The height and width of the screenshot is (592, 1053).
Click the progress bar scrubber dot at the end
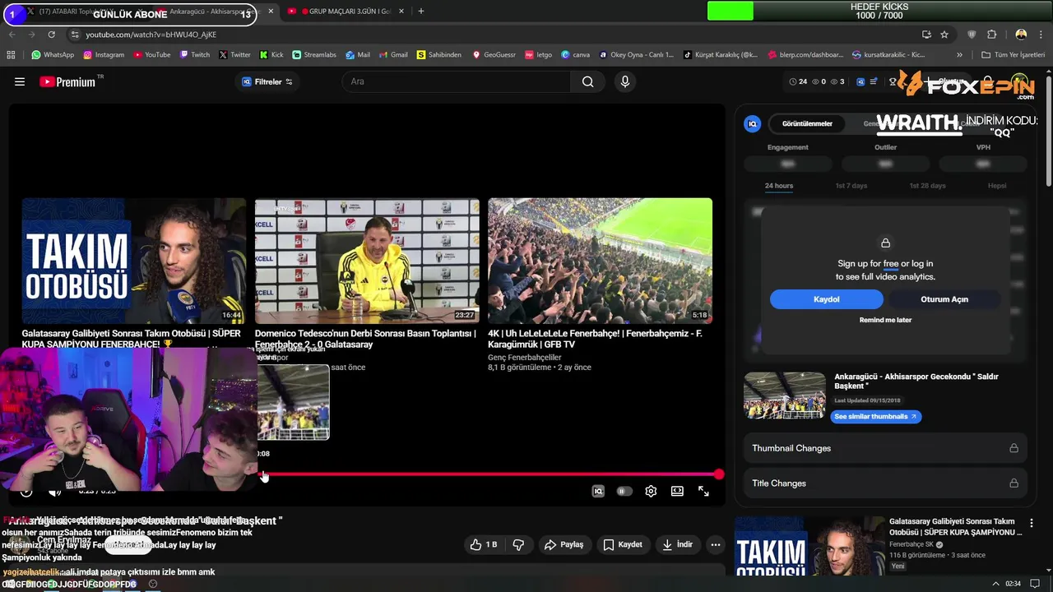(719, 474)
